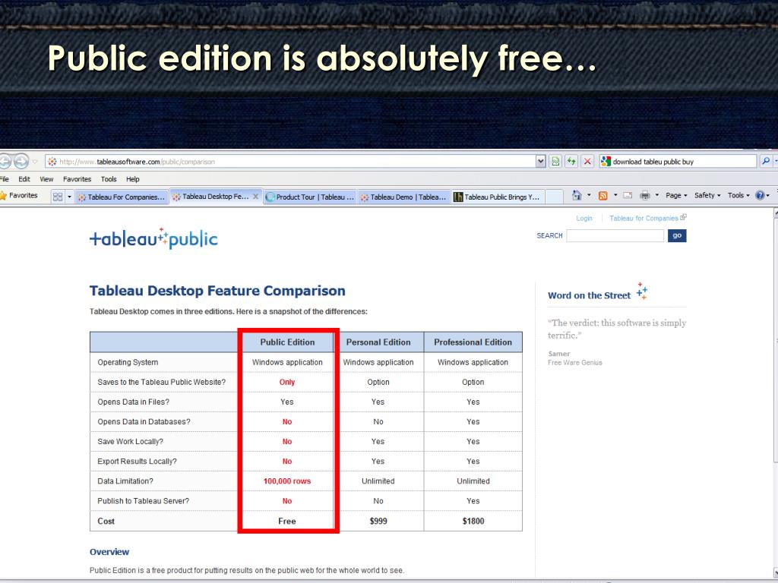Click the red 'Only' cell

point(286,383)
